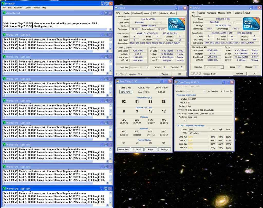Click the Worker #5 window icon
The width and height of the screenshot is (263, 208).
pyautogui.click(x=4, y=123)
